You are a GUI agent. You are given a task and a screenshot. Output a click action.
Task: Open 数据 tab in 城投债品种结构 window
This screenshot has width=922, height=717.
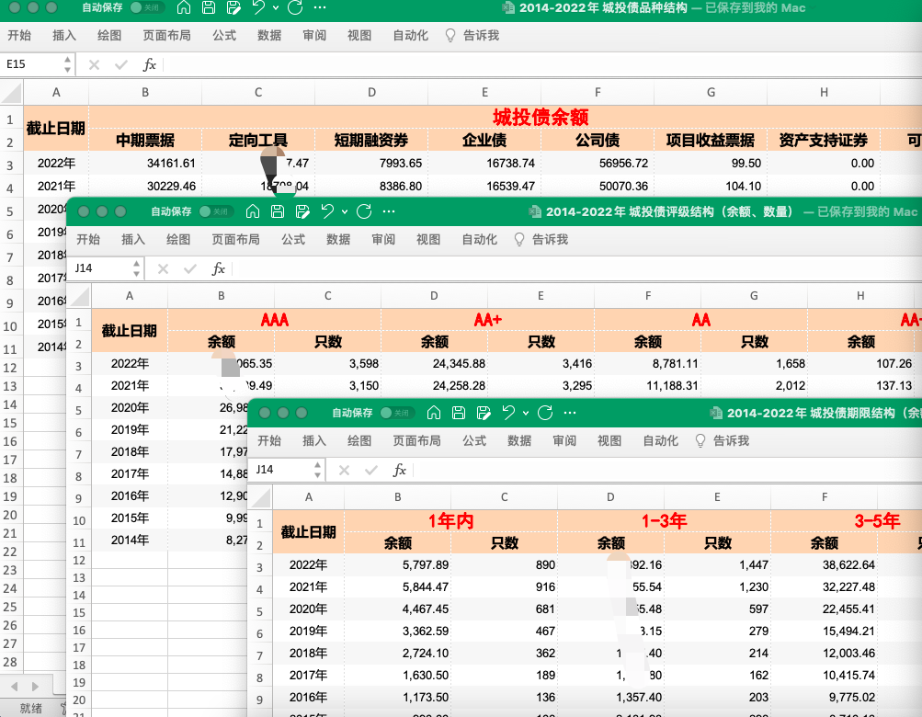(269, 36)
